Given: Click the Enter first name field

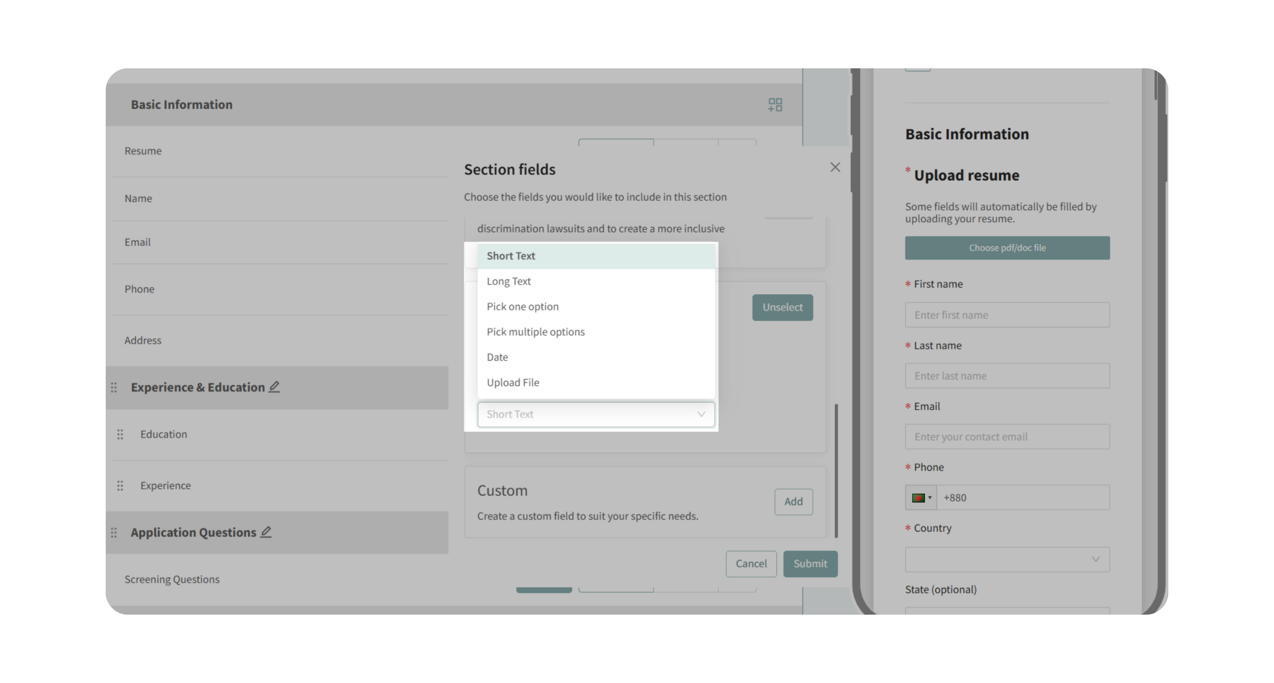Looking at the screenshot, I should click(x=1007, y=315).
